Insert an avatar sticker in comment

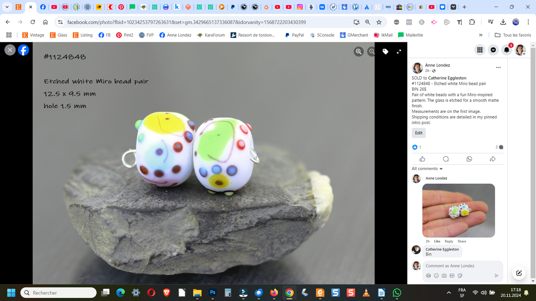[x=428, y=275]
